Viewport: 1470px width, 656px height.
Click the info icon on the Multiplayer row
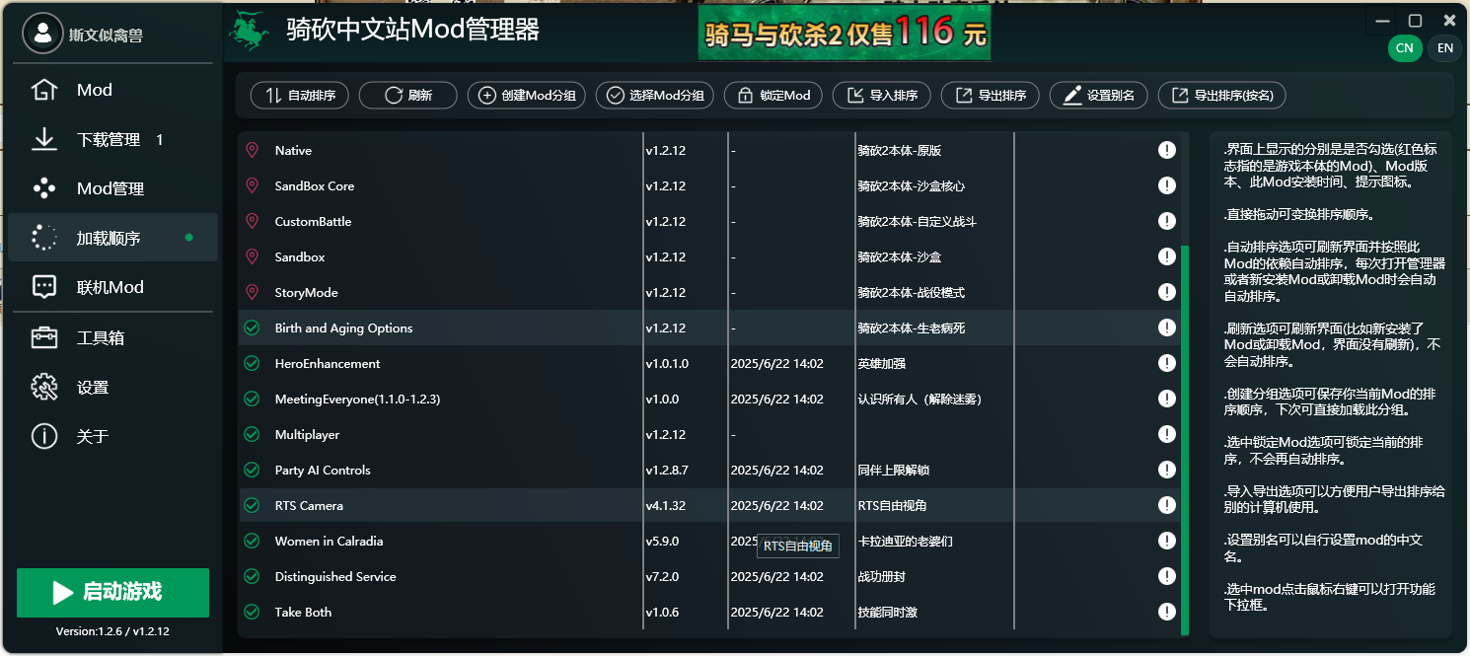tap(1167, 434)
